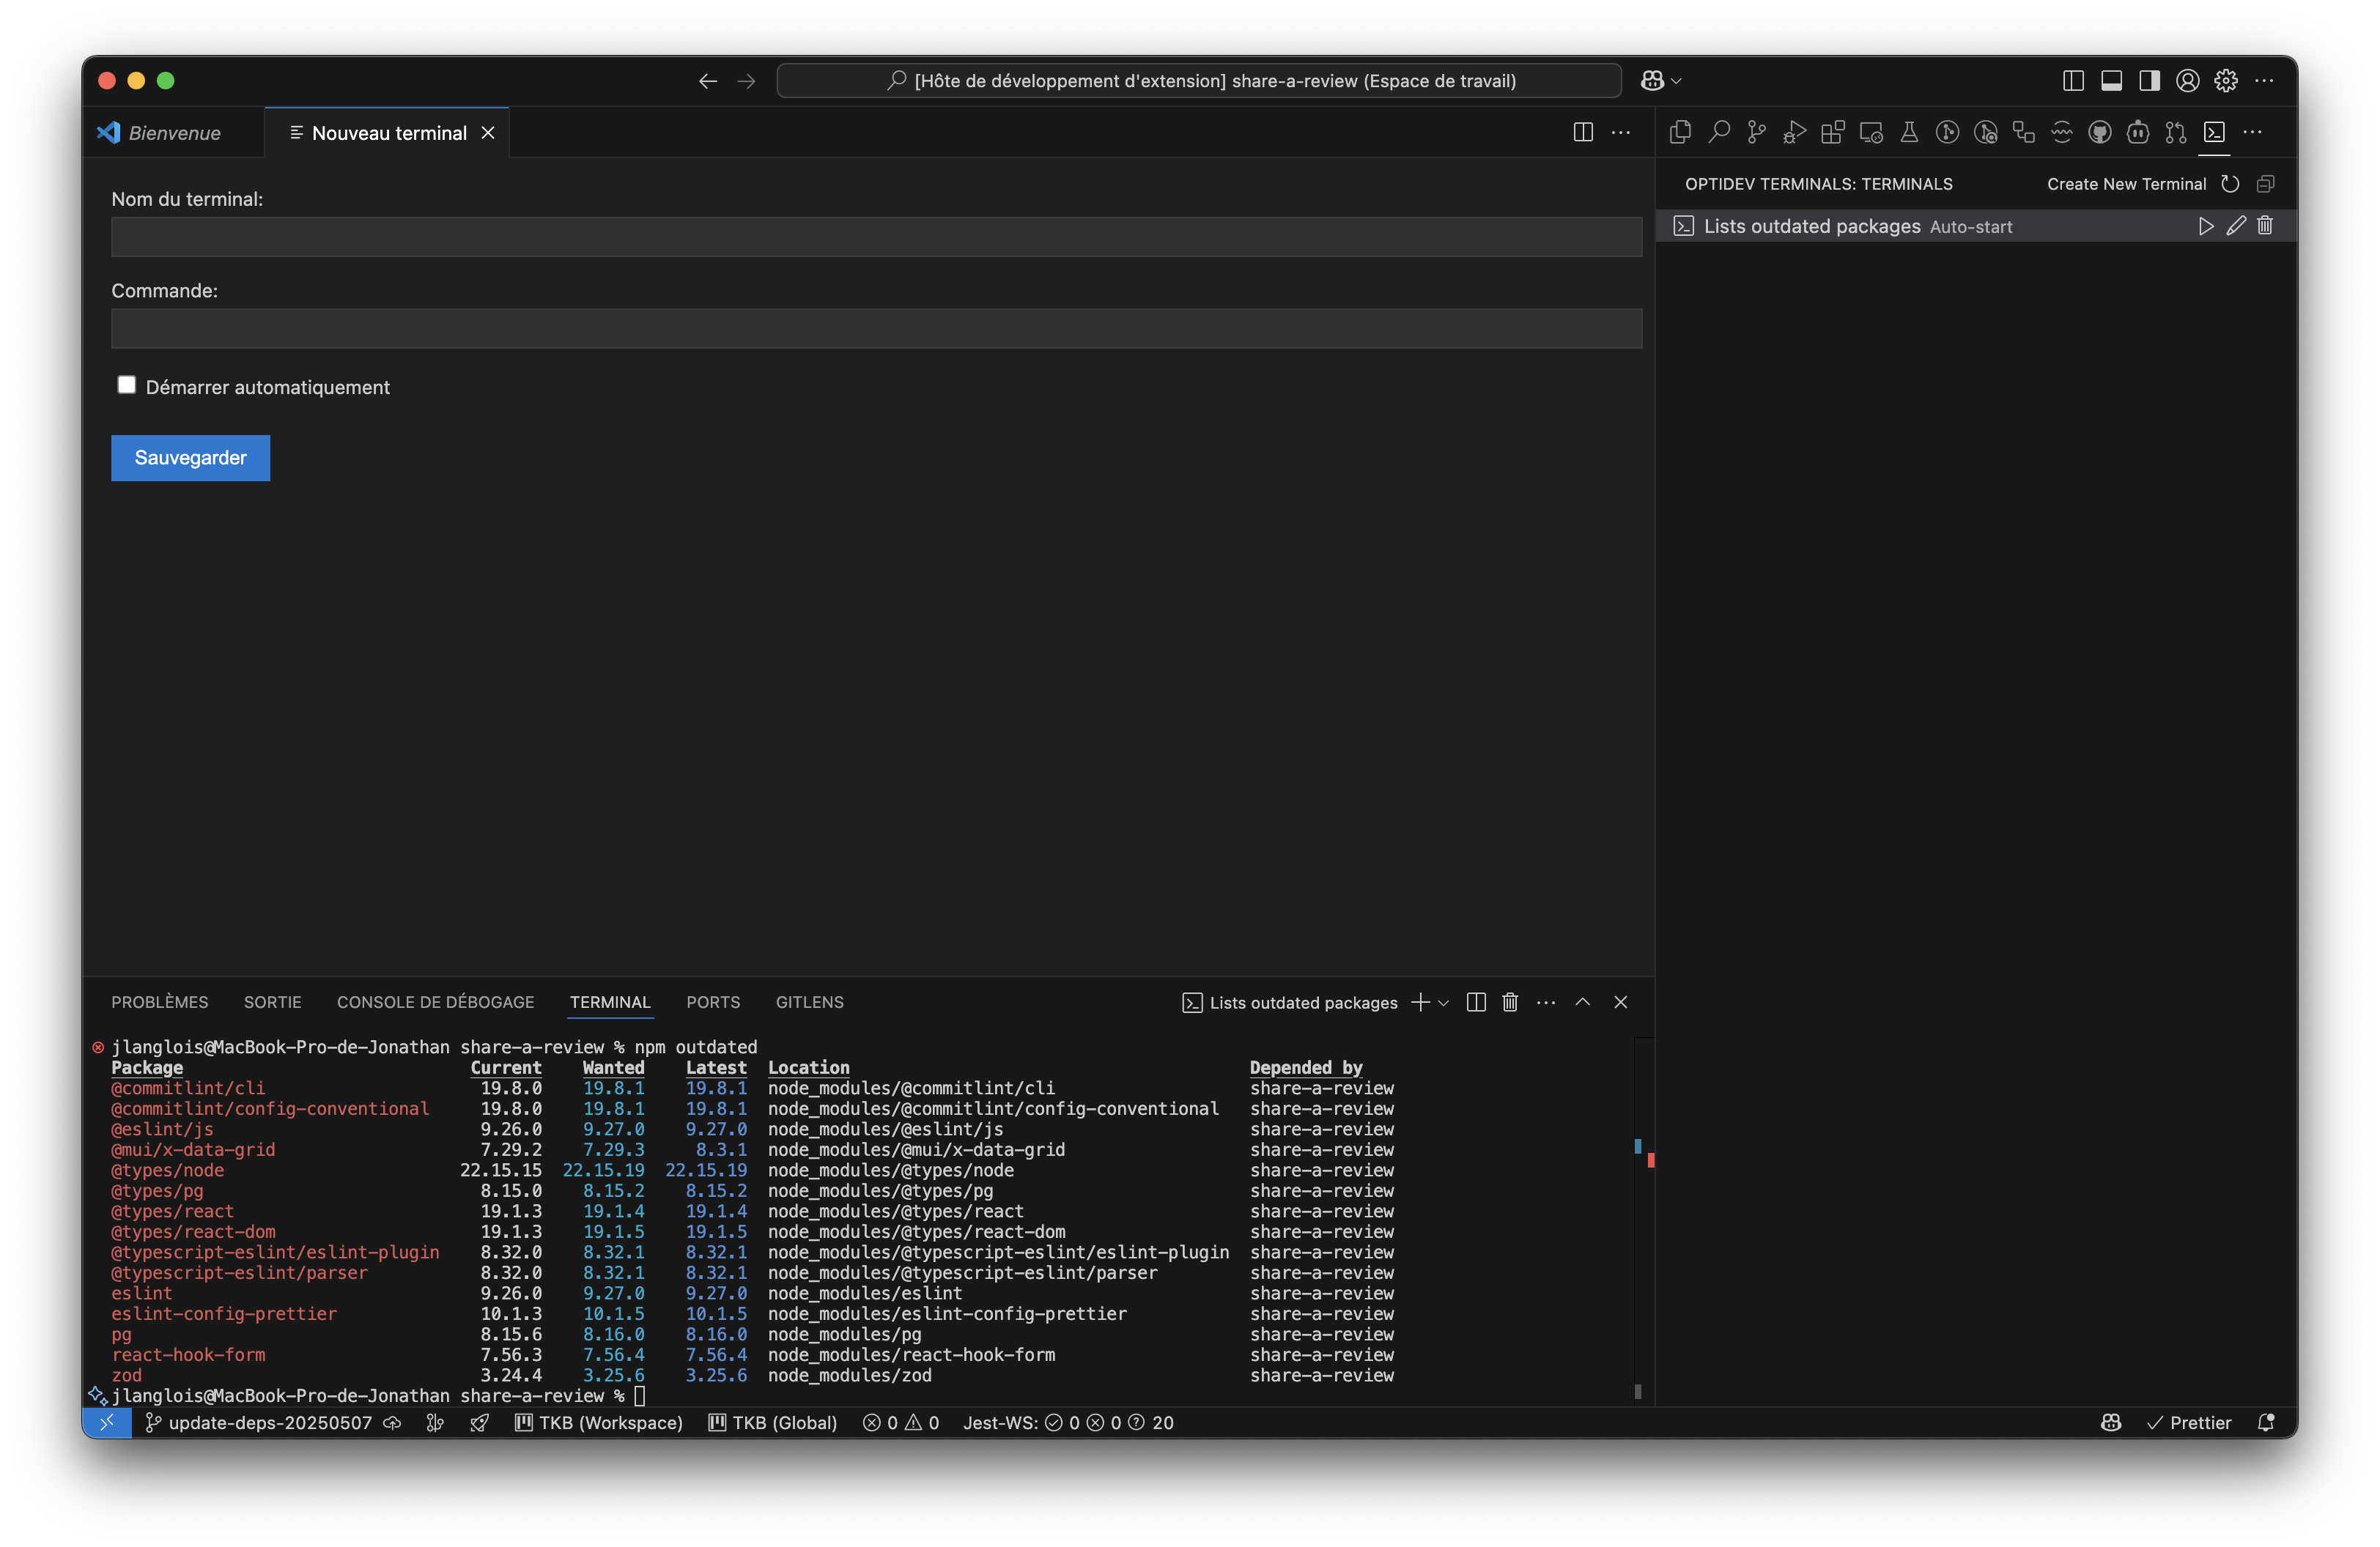This screenshot has width=2380, height=1547.
Task: Open the GitHub sidebar view
Action: [x=2100, y=133]
